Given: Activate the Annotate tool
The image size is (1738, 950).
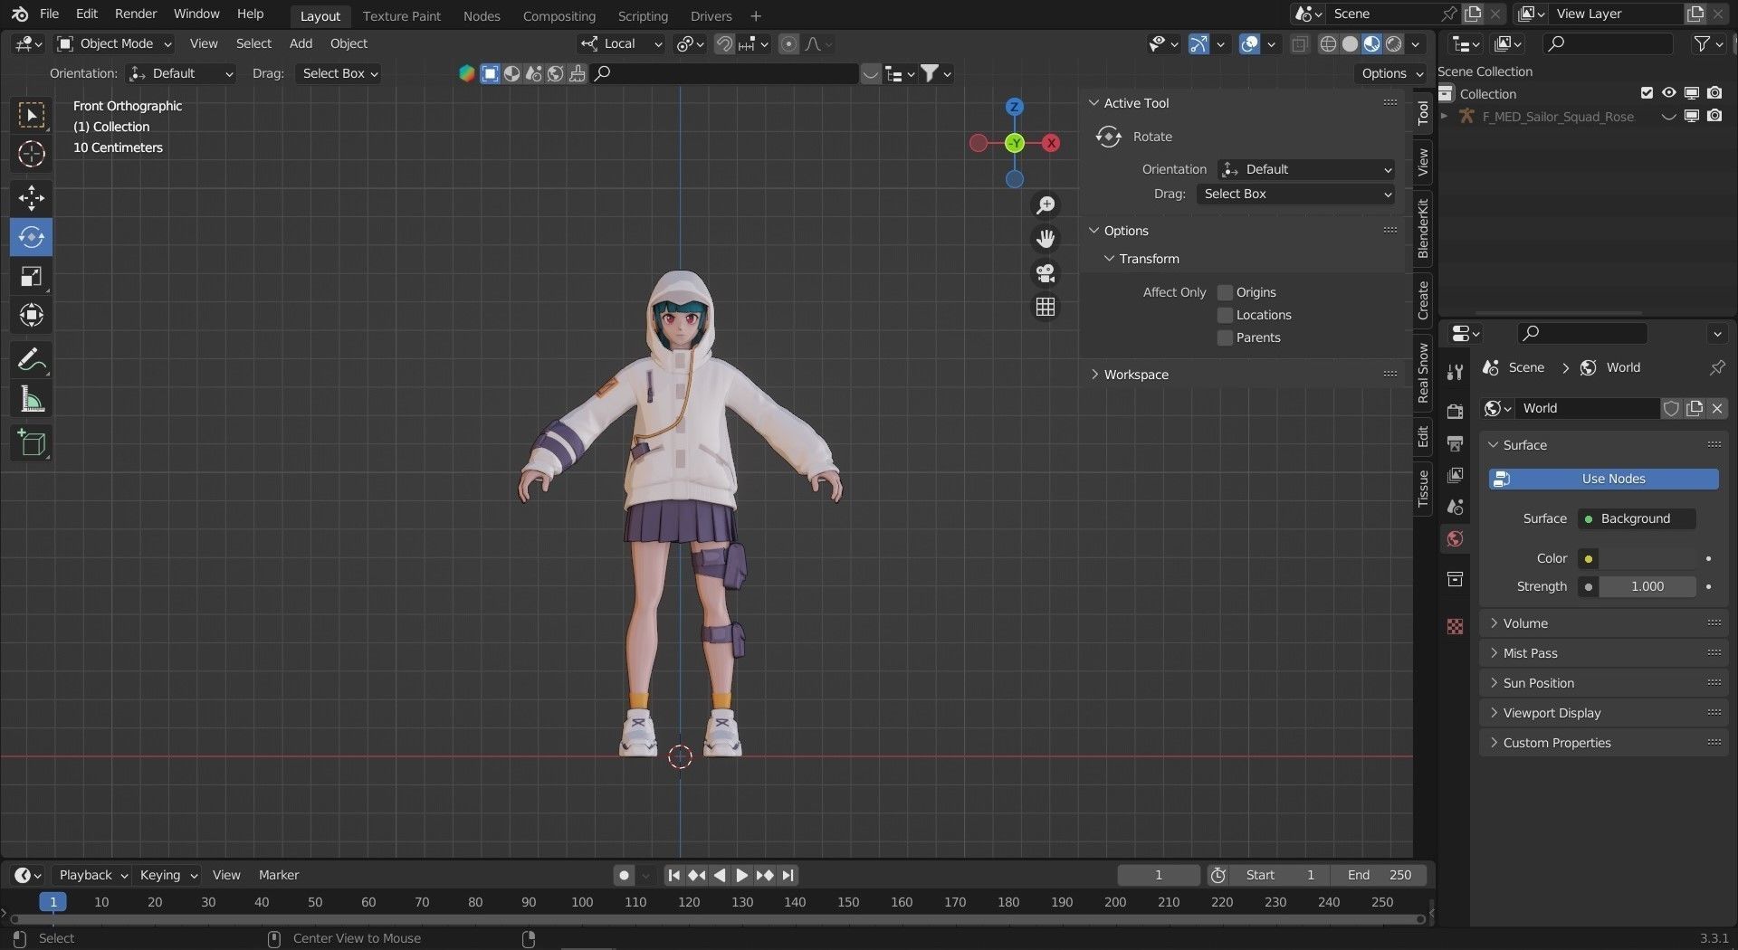Looking at the screenshot, I should tap(31, 359).
